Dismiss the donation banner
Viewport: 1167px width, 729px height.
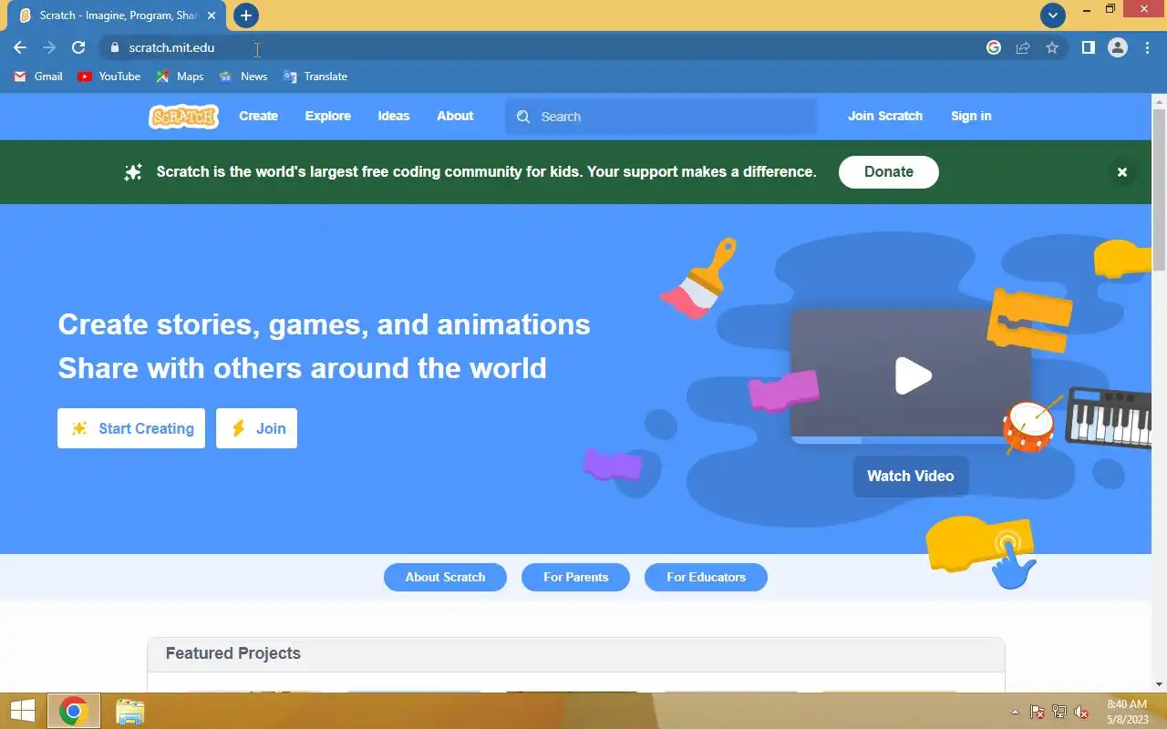(x=1122, y=171)
